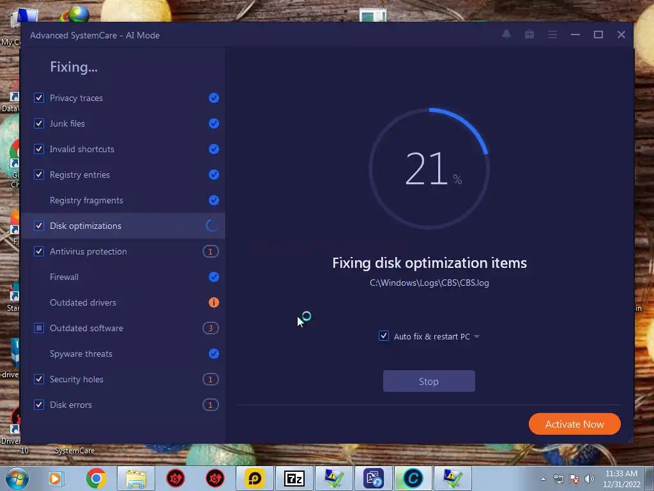Click Fixing disk optimization items heading
The height and width of the screenshot is (491, 654).
[x=430, y=263]
